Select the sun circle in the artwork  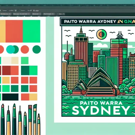(101, 34)
